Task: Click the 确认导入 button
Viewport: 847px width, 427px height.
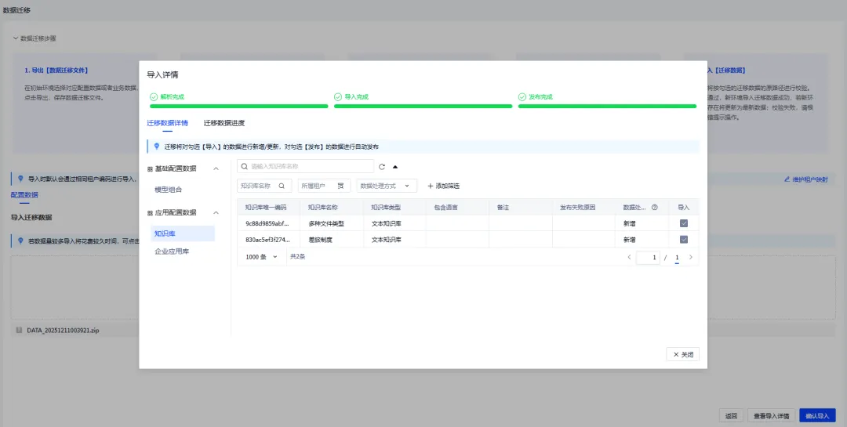Action: (817, 416)
